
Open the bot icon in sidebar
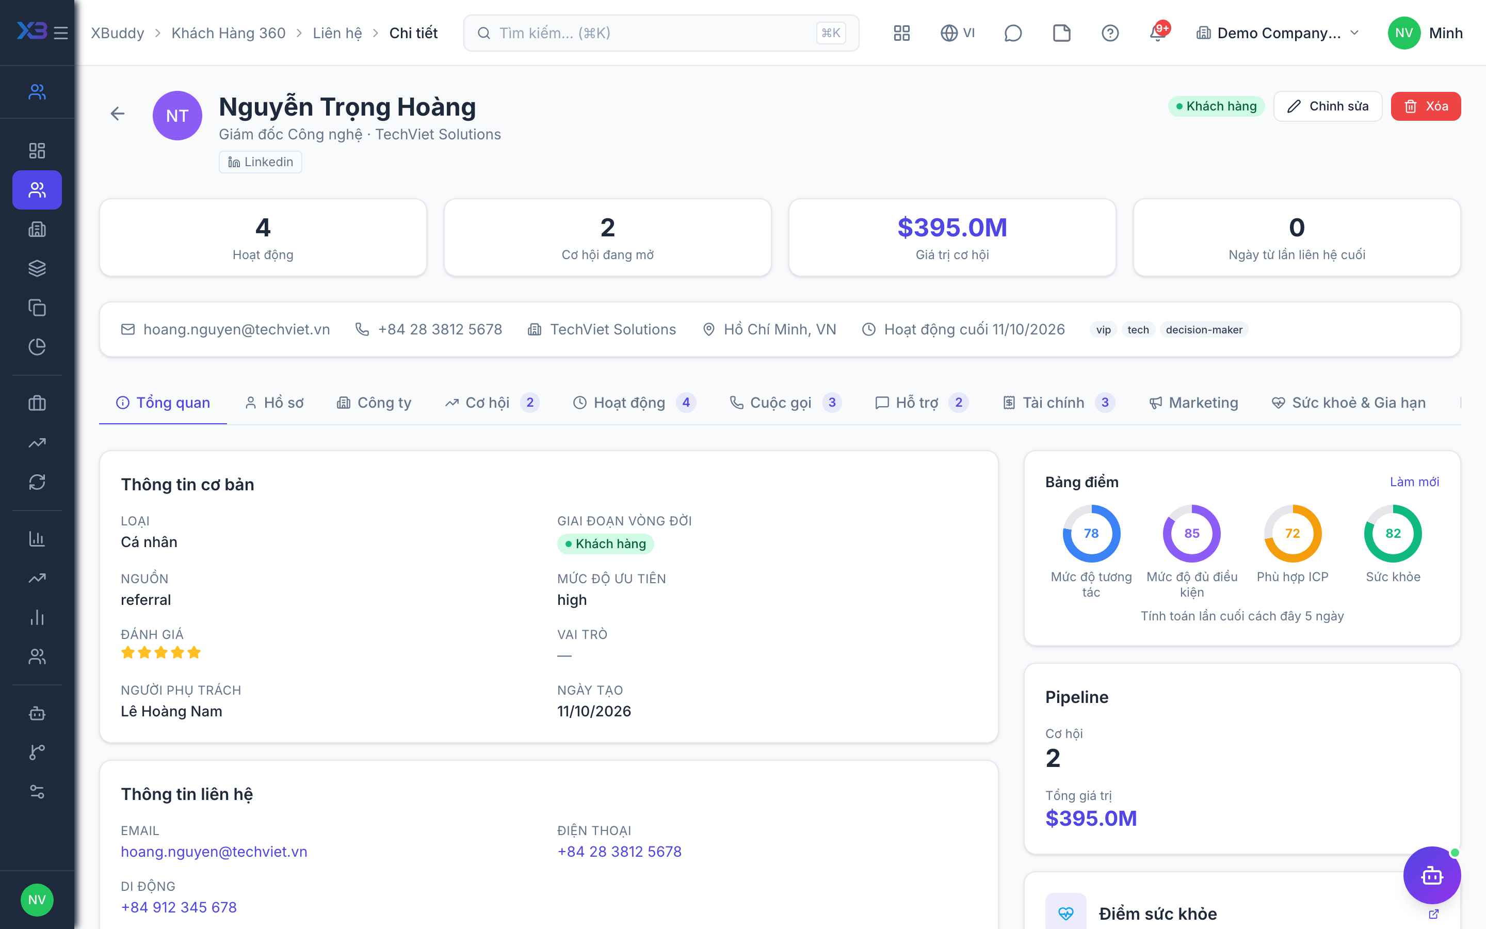point(37,713)
